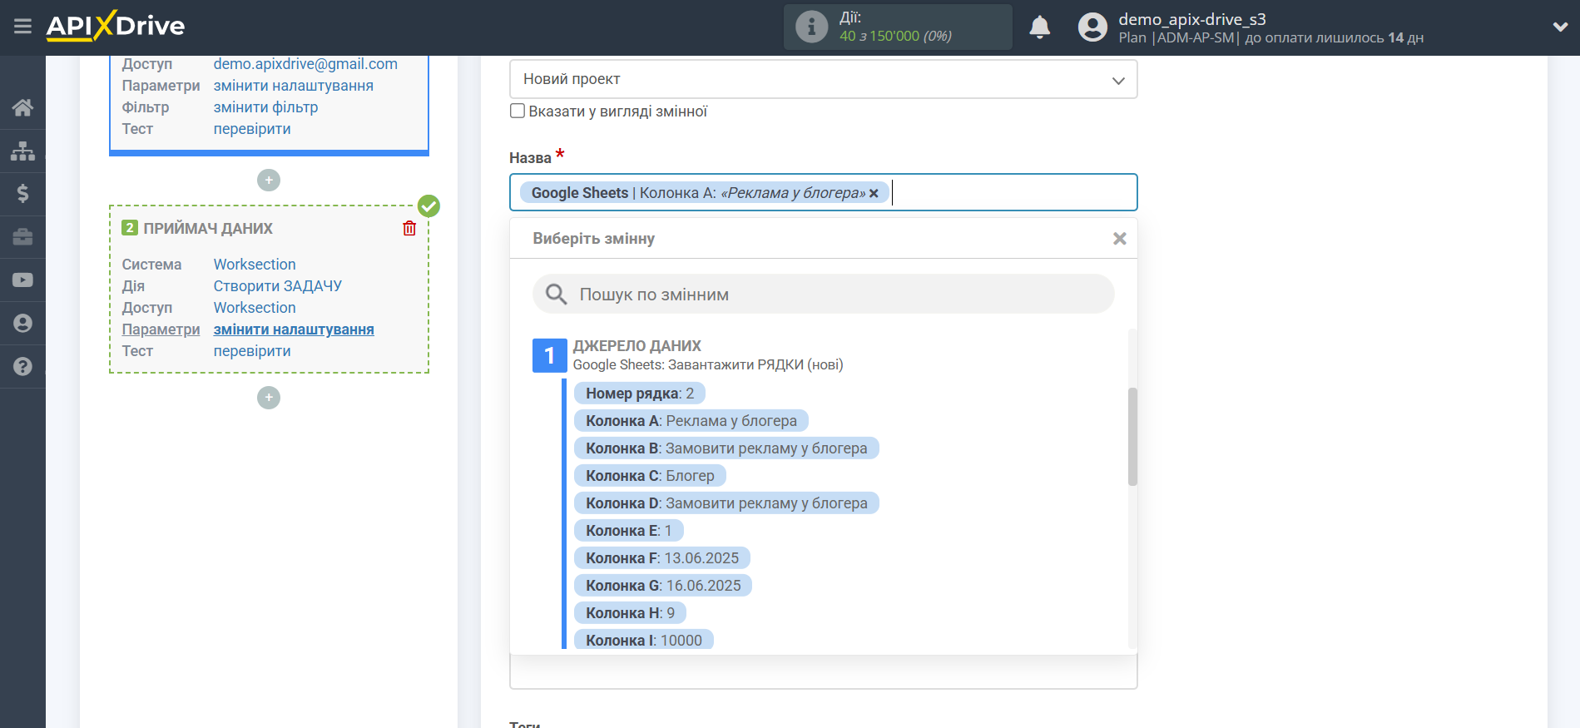The width and height of the screenshot is (1580, 728).
Task: Click the actions info icon
Action: tap(811, 27)
